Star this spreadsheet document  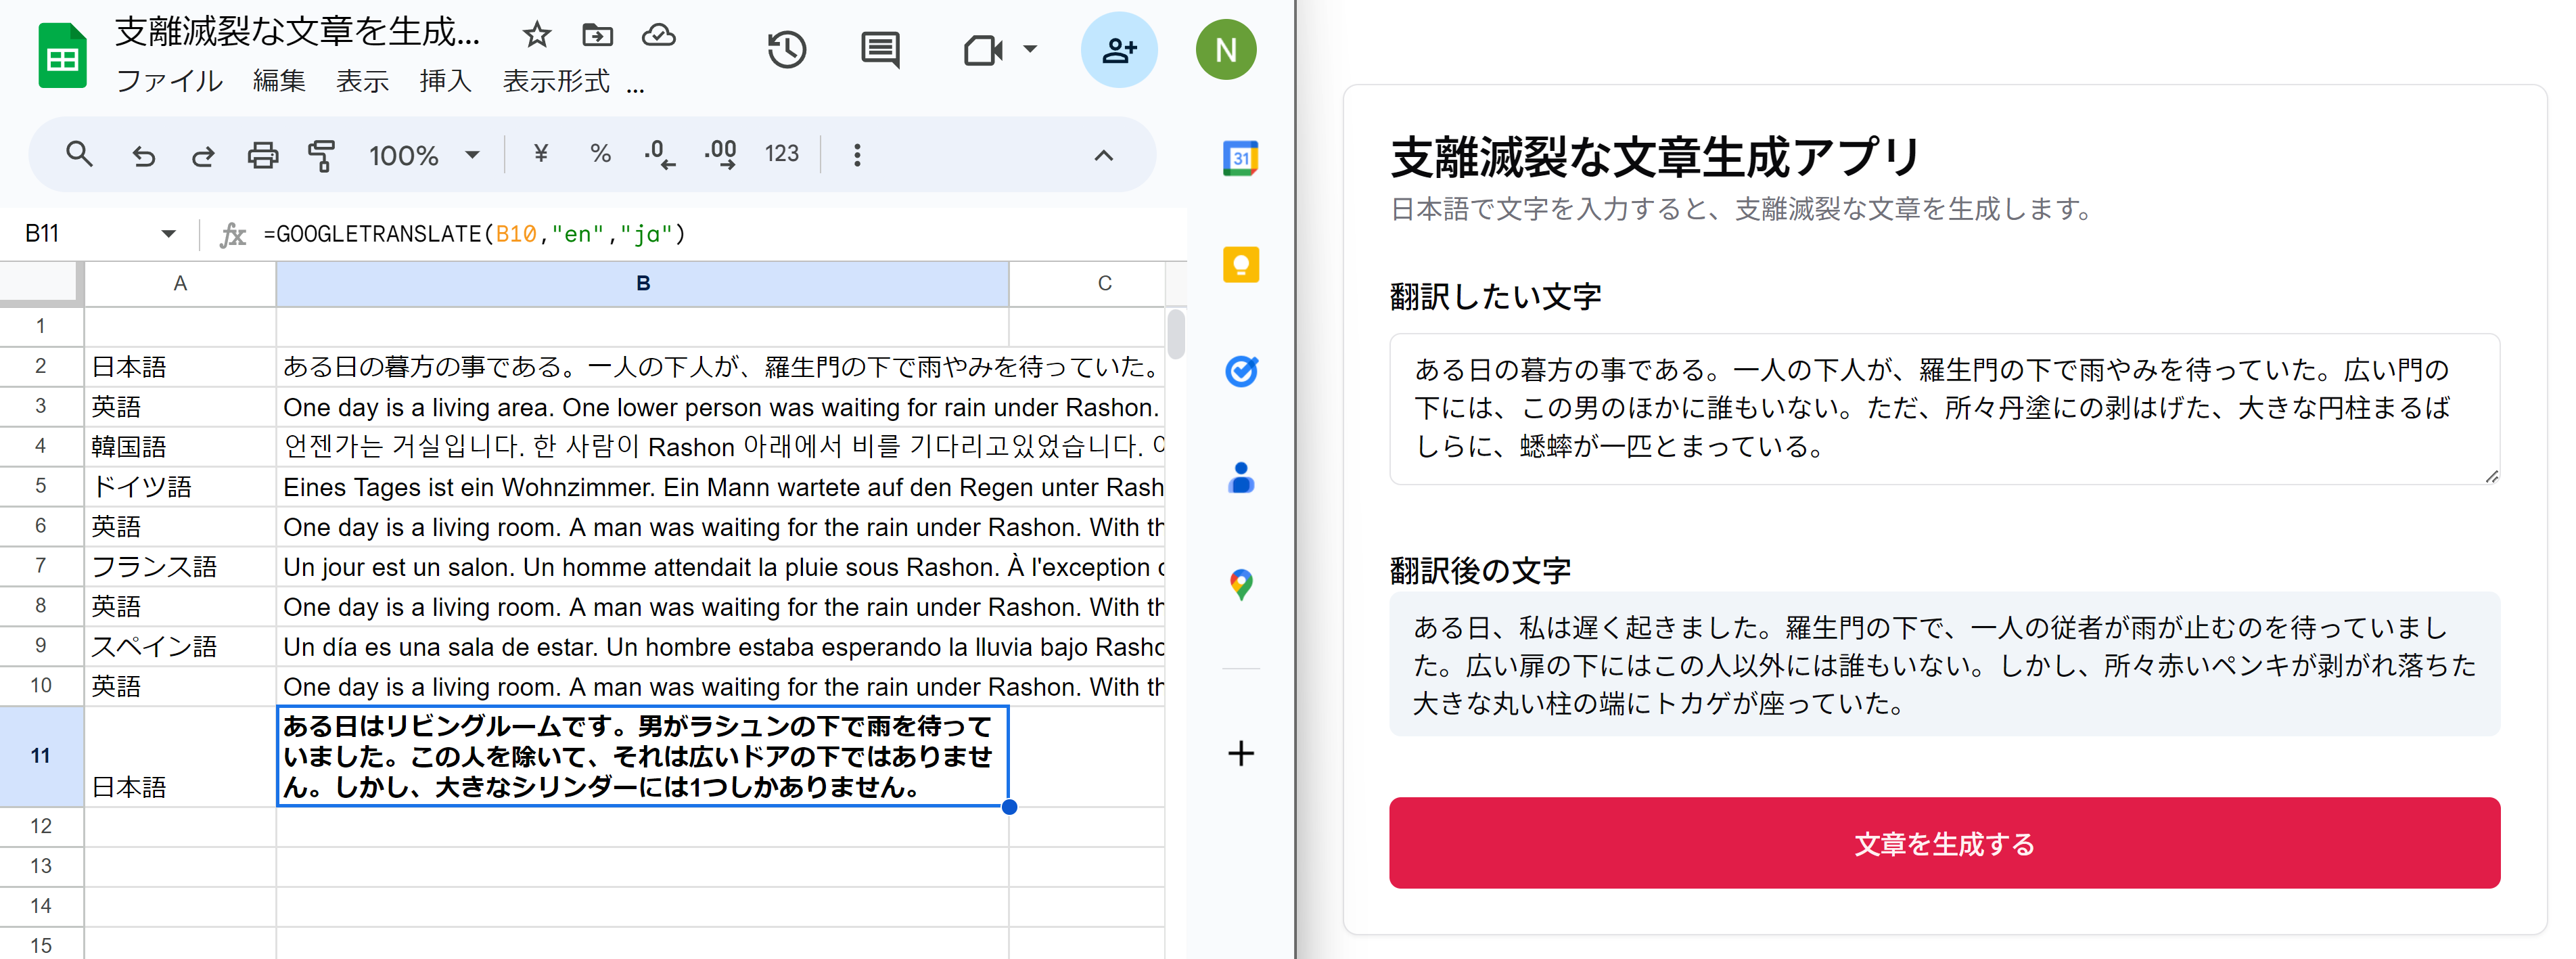pos(537,35)
